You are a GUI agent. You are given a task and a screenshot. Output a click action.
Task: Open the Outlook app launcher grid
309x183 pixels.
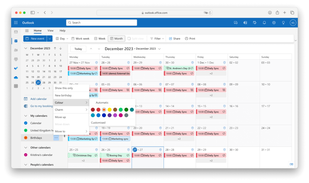point(16,23)
